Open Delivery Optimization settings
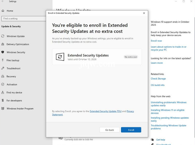 (18, 44)
